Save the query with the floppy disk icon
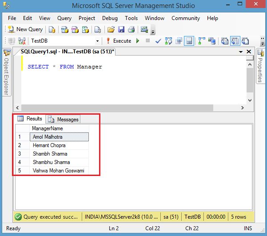The image size is (267, 236). [121, 29]
